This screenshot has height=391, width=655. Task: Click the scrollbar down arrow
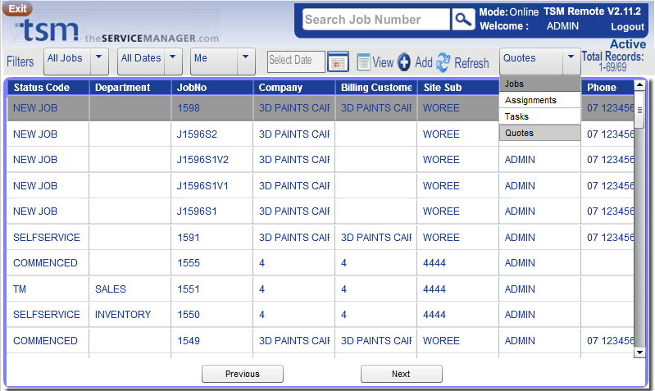(x=639, y=352)
